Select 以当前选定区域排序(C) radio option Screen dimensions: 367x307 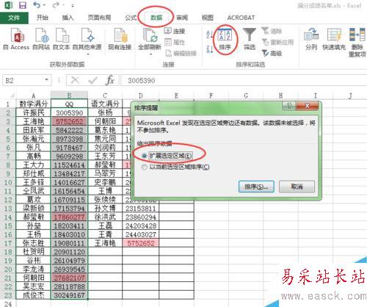(175, 167)
